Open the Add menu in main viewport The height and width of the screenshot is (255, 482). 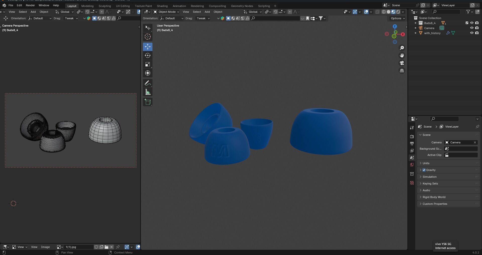207,12
